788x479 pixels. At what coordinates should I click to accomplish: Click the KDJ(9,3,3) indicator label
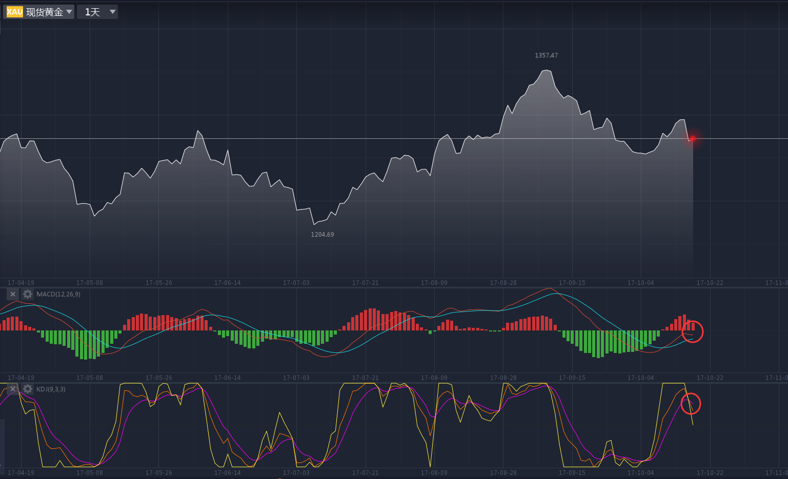pos(51,389)
